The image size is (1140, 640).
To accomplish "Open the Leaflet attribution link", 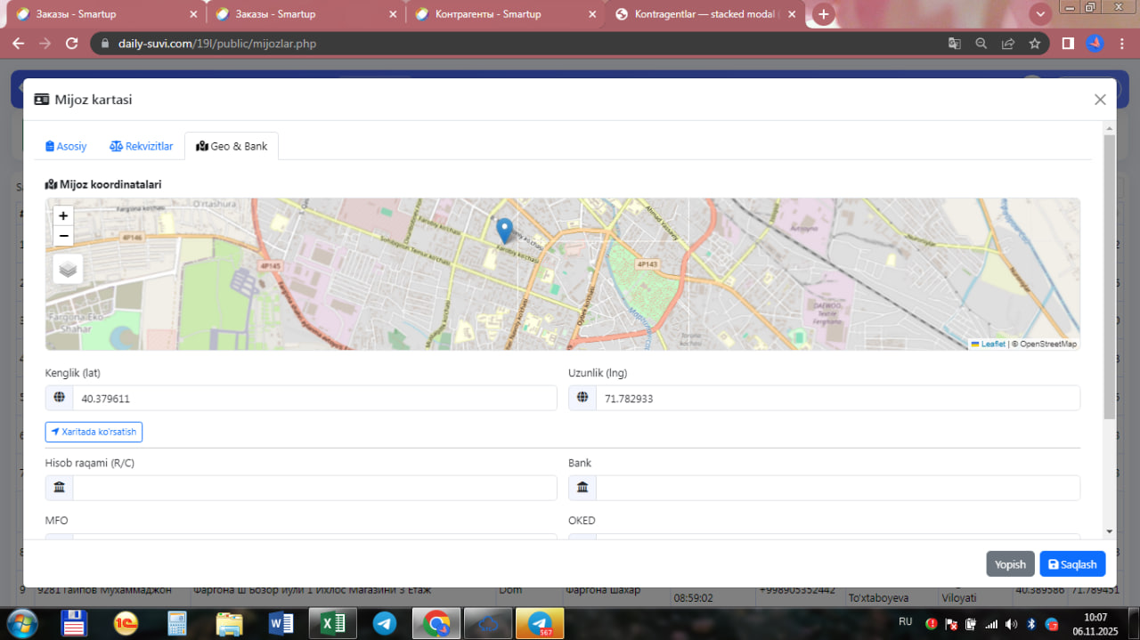I will click(x=992, y=344).
